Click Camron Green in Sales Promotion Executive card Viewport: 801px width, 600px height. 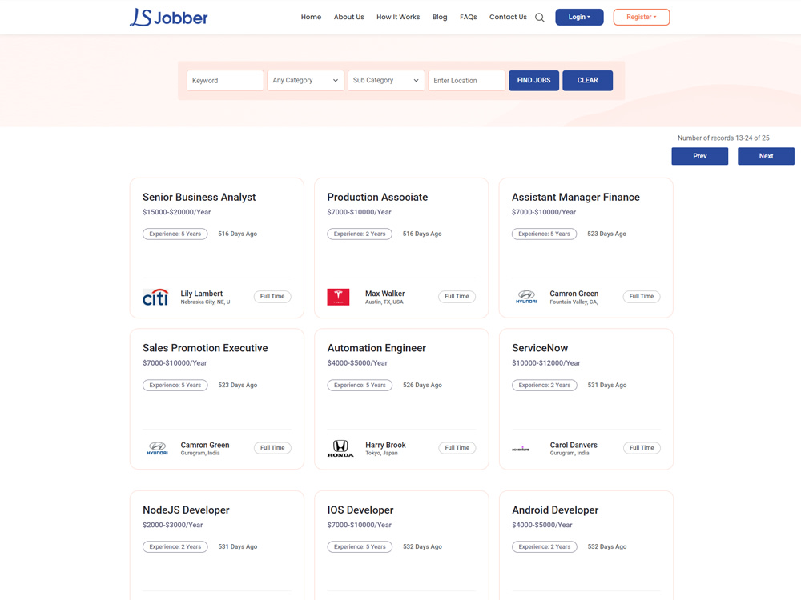205,445
